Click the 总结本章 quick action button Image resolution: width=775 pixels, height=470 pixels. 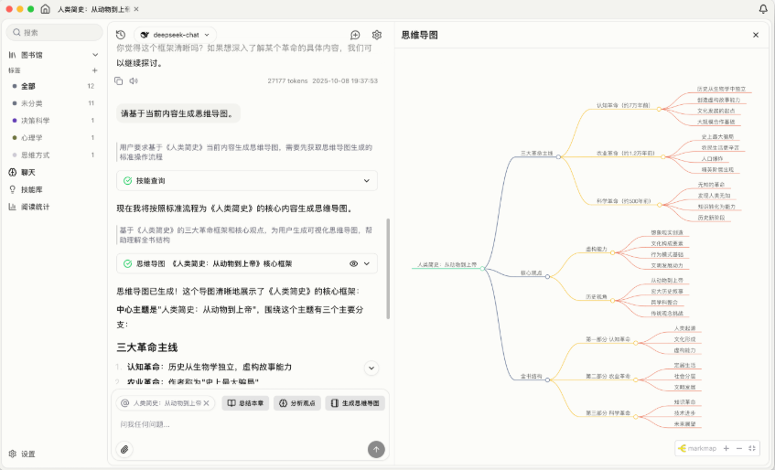[x=245, y=402]
